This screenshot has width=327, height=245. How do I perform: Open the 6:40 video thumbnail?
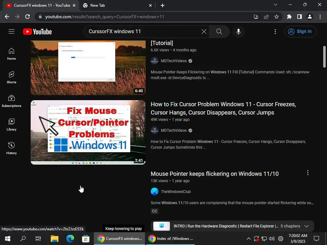88,68
